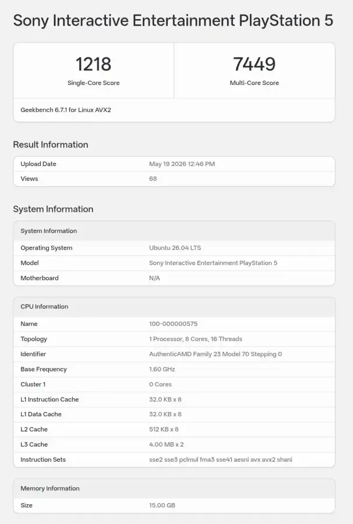Click the 'Instruction Sets' row label

[43, 460]
